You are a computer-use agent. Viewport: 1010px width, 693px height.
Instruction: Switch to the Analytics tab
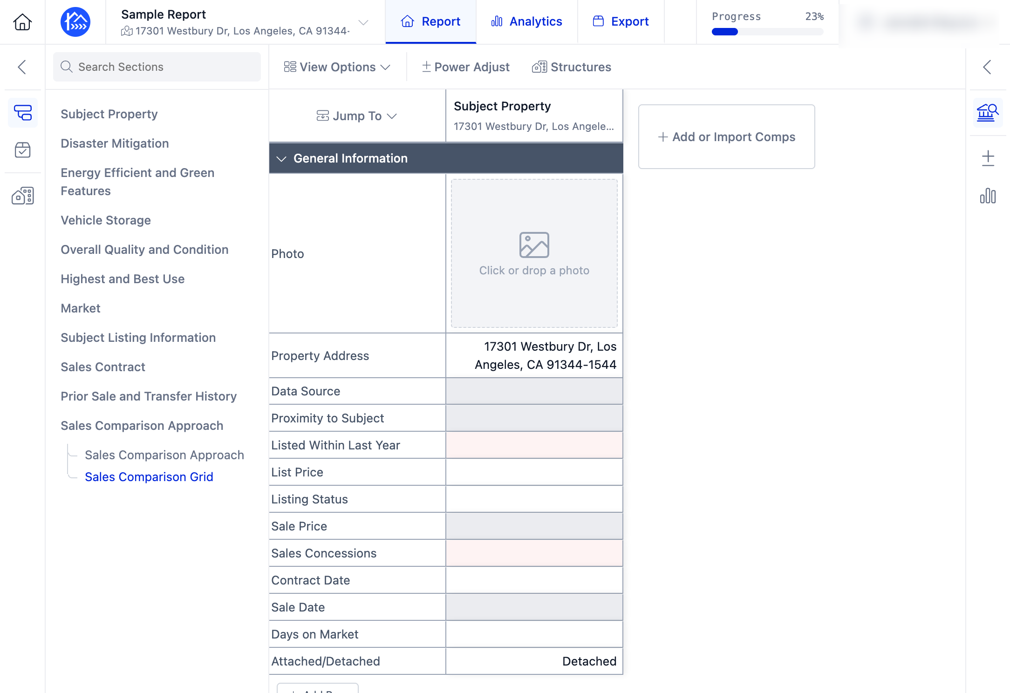tap(526, 21)
